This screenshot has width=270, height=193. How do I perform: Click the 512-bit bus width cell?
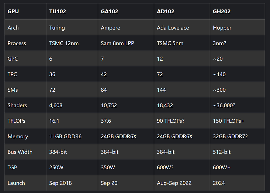(222, 152)
